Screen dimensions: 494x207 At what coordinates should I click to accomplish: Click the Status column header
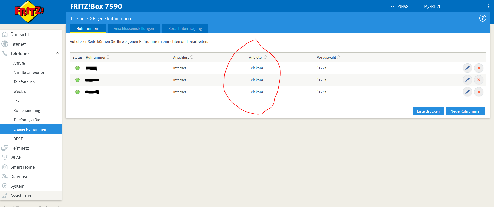tap(77, 57)
